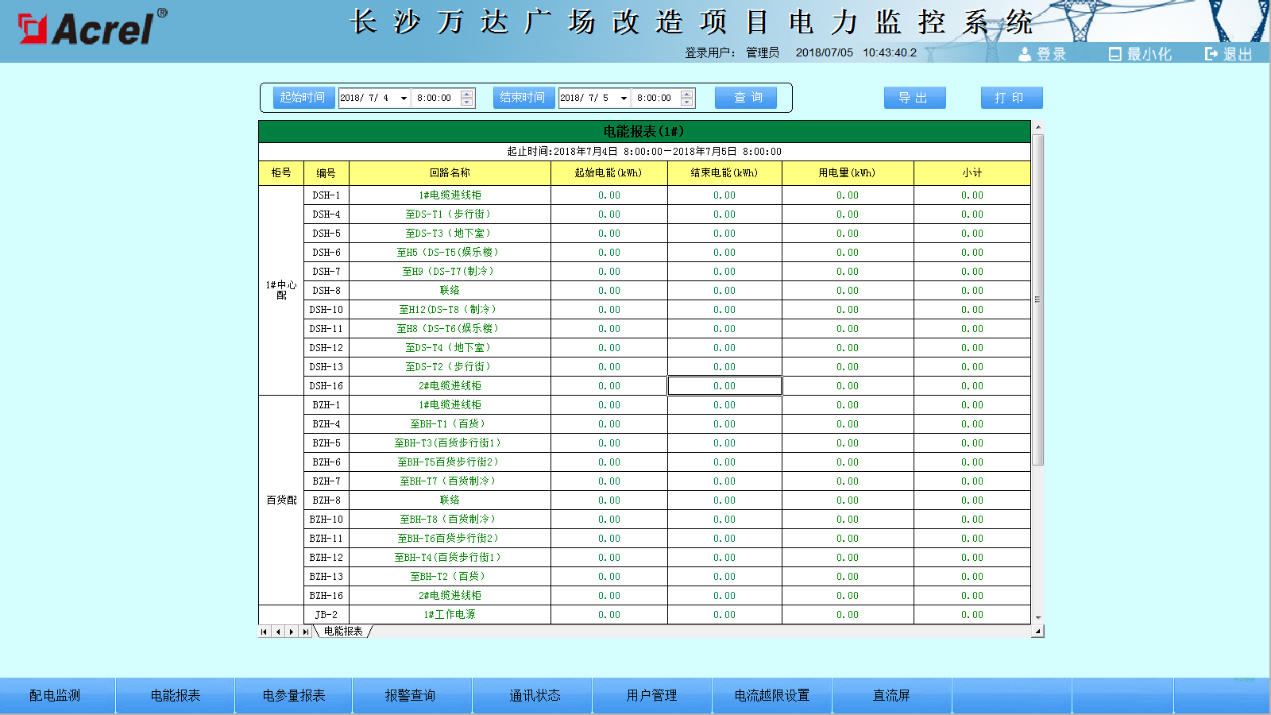Open the end date dropdown calendar
This screenshot has width=1271, height=715.
pos(624,99)
